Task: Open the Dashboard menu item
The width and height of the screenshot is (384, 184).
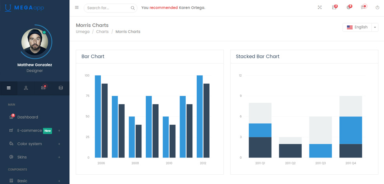Action: pos(34,117)
